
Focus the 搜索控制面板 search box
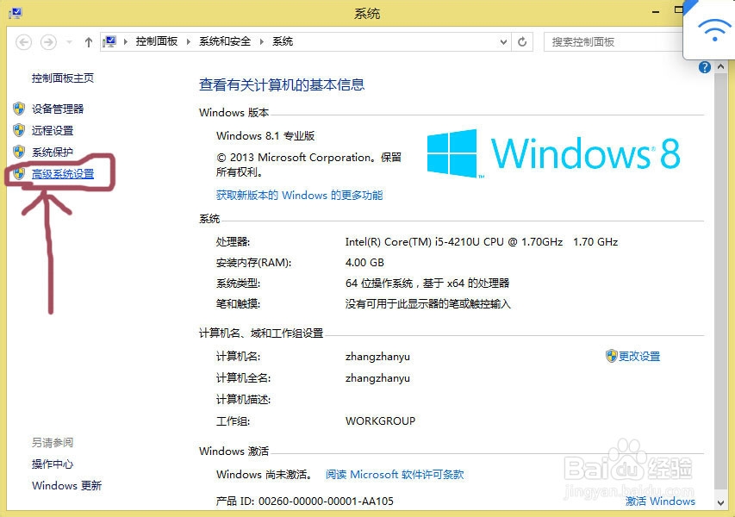click(614, 42)
